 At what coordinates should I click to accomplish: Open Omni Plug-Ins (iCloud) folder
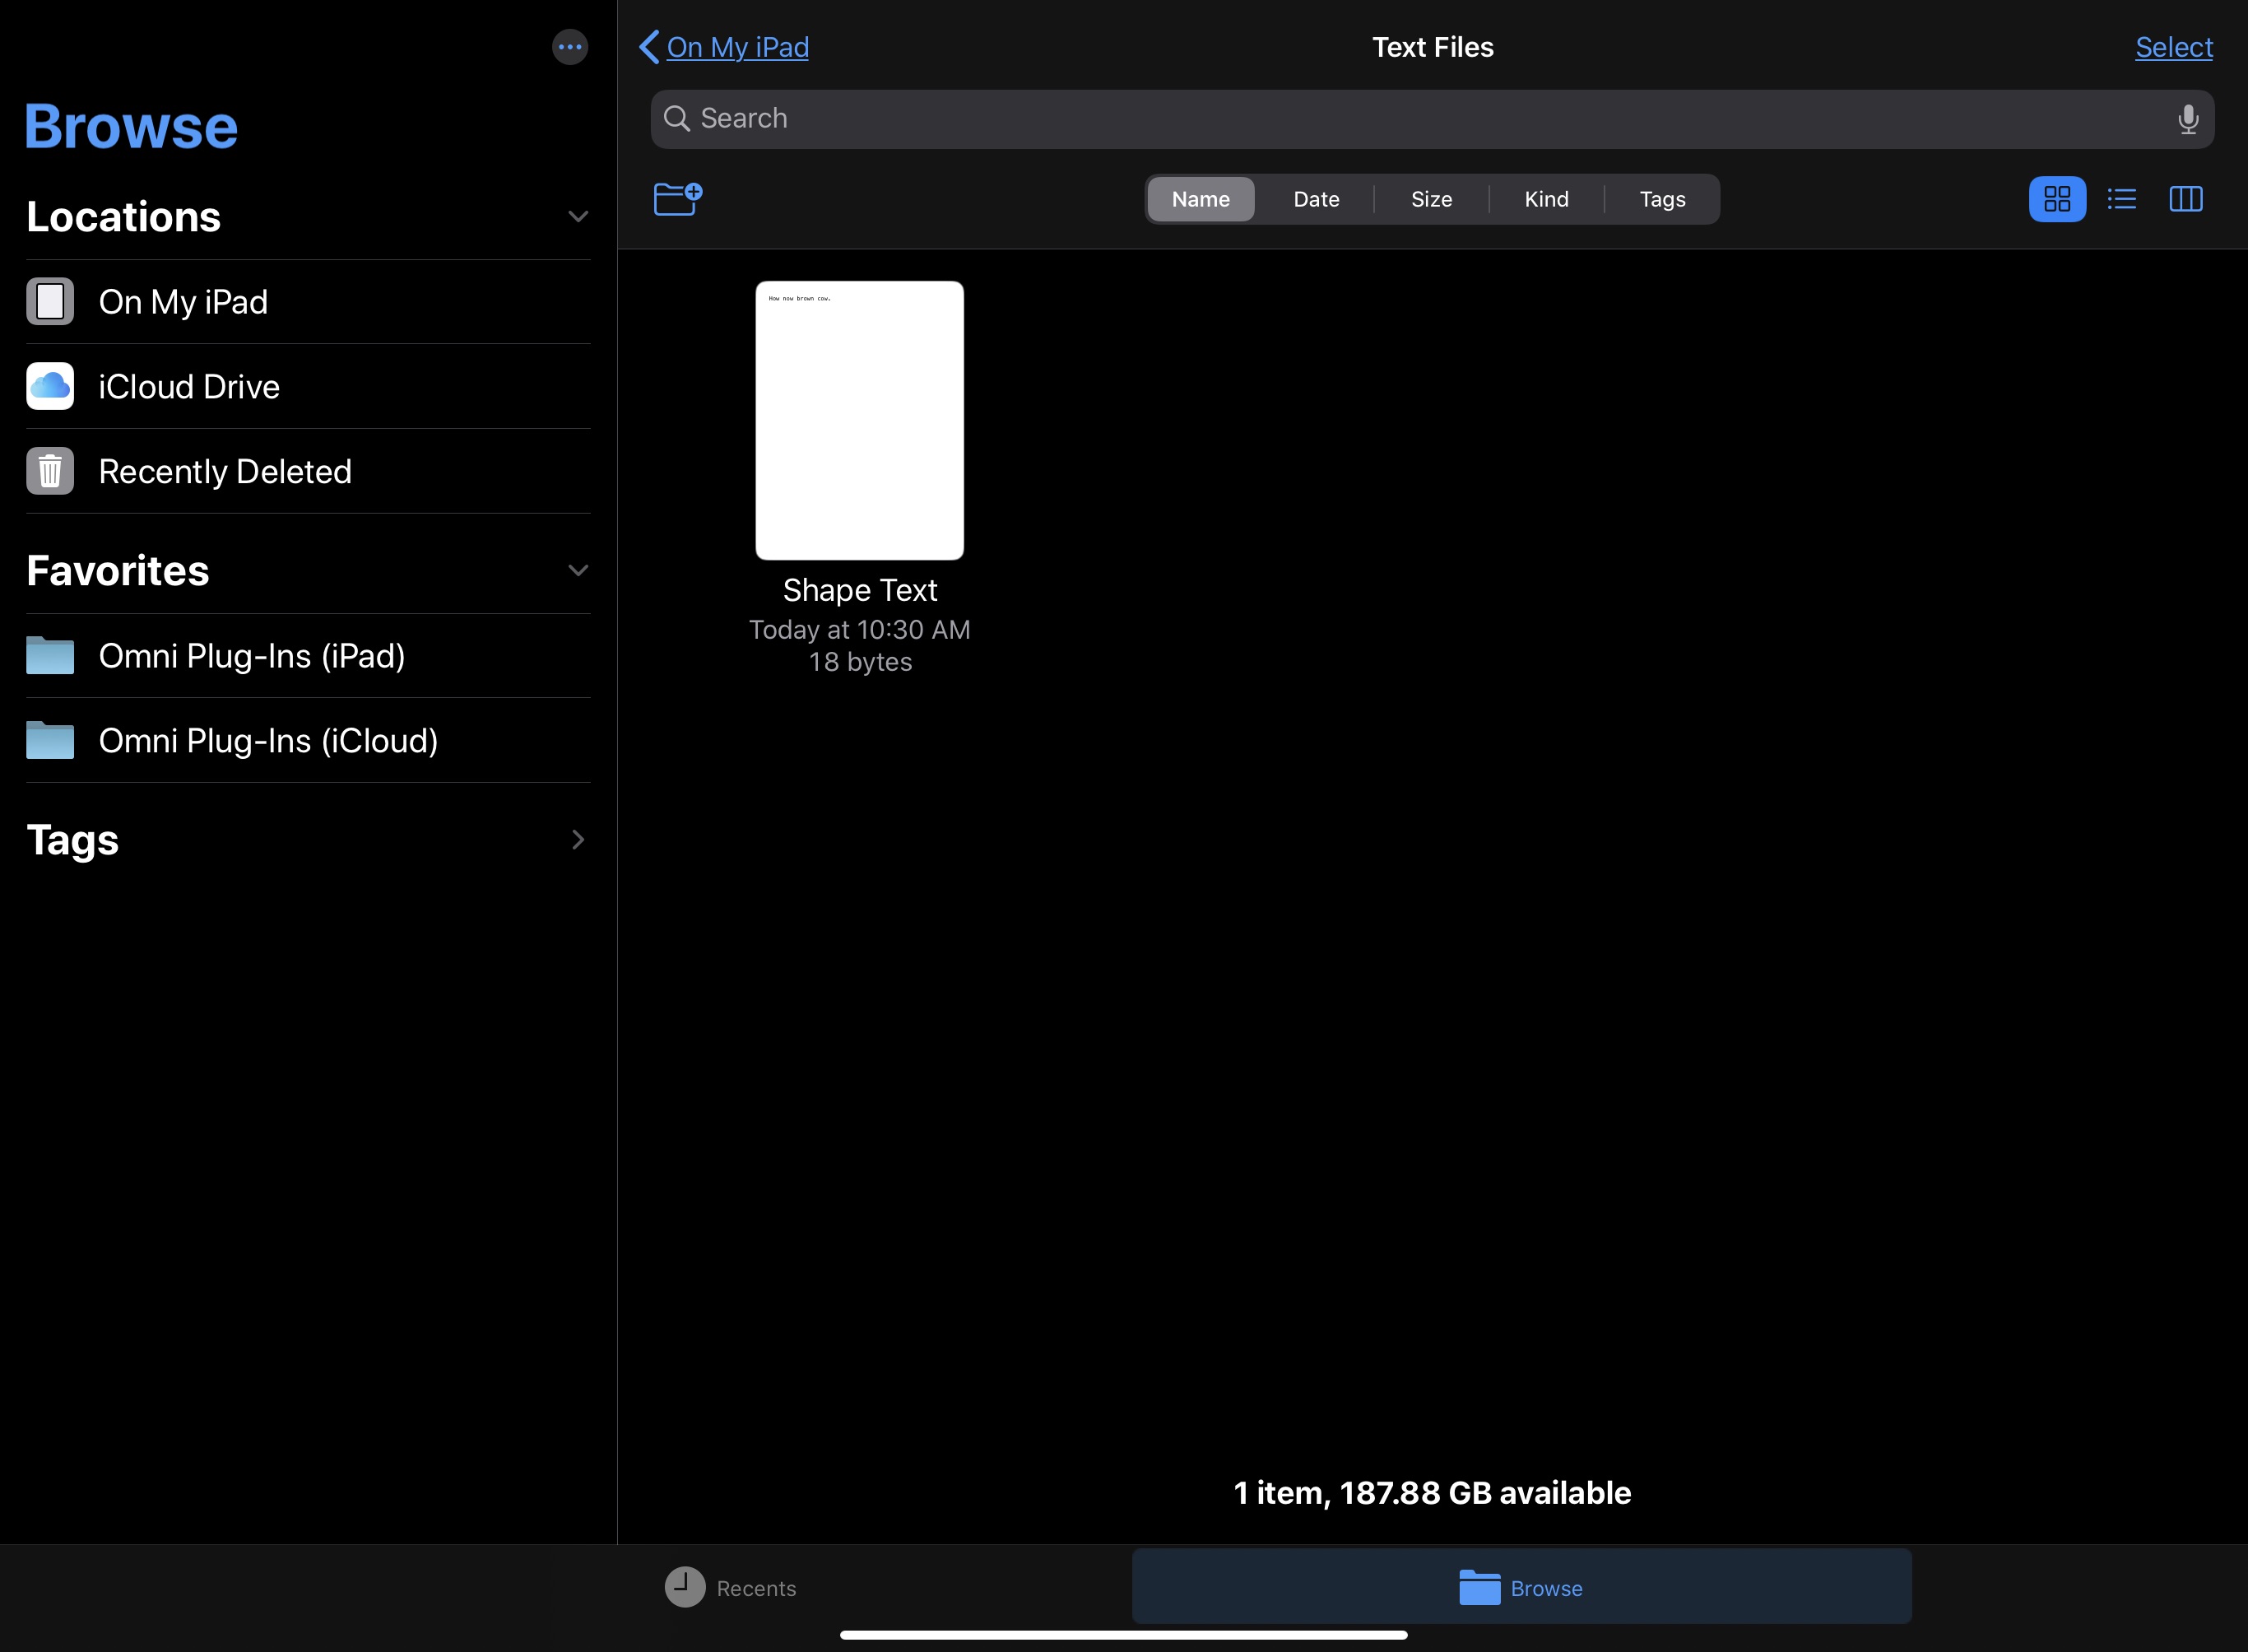coord(268,741)
